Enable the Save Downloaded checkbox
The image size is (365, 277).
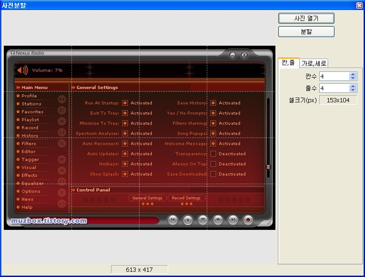coord(213,174)
